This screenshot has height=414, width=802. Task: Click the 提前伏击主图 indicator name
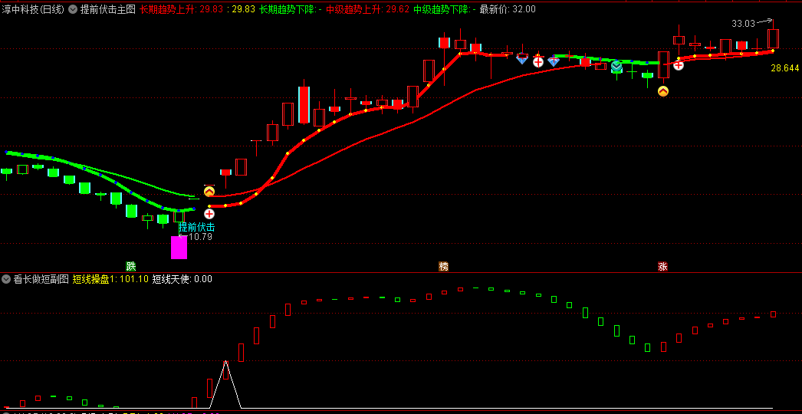click(x=107, y=9)
